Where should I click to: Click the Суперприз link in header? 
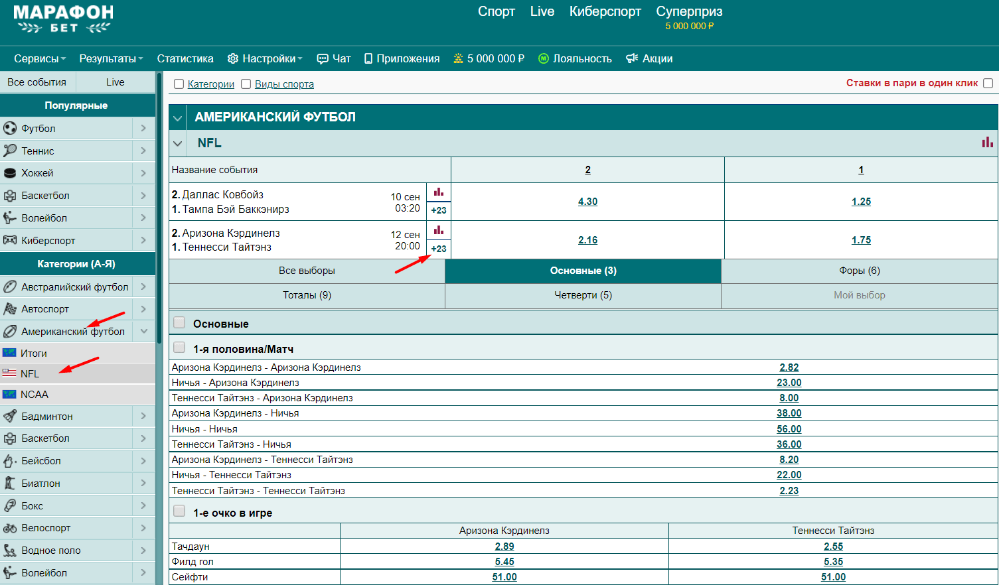(689, 11)
